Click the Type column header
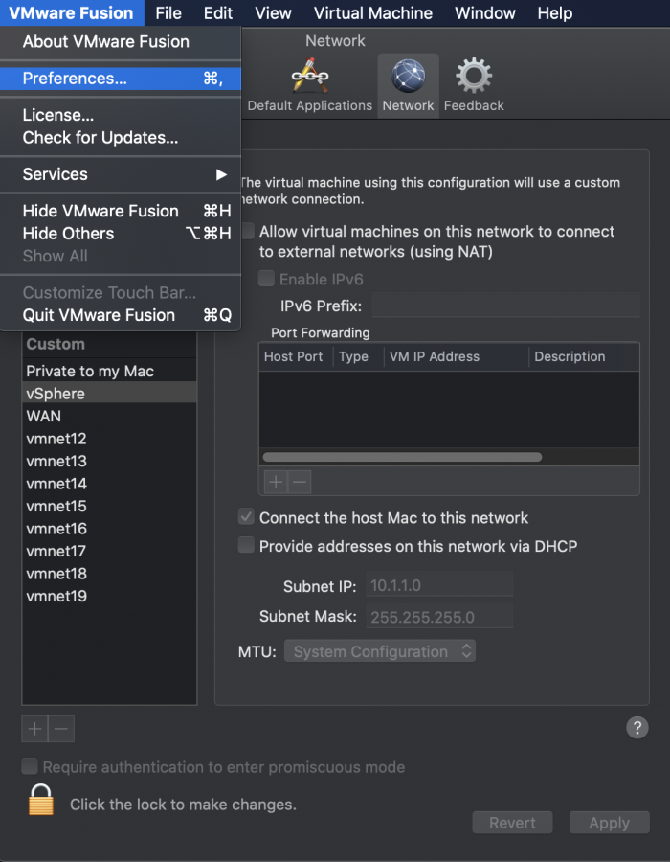Screen dimensions: 670x862 pyautogui.click(x=358, y=357)
